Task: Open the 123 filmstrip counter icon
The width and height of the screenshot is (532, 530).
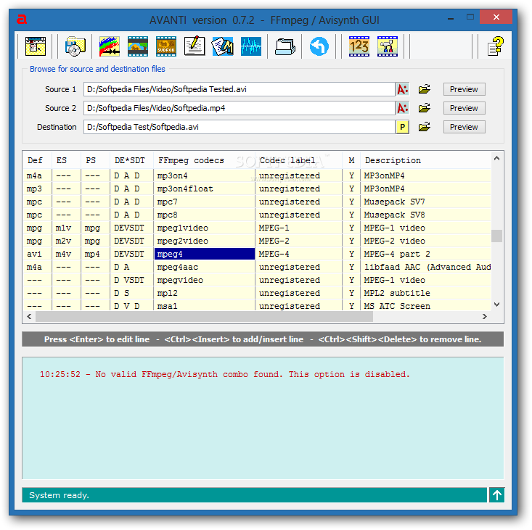Action: coord(359,46)
